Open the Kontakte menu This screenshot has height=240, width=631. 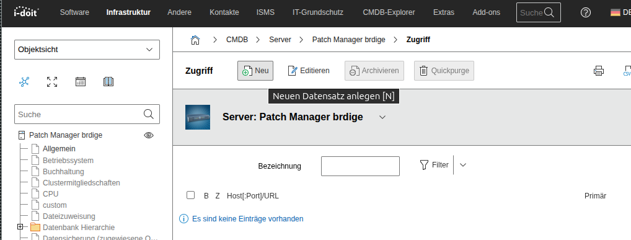(x=224, y=12)
